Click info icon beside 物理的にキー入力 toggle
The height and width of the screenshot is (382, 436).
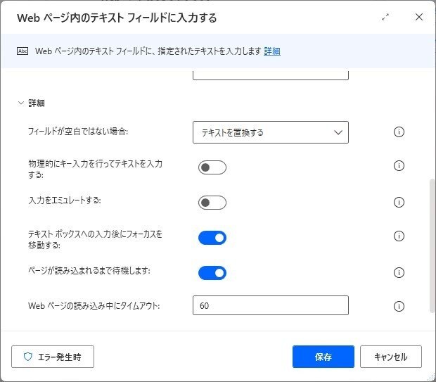pyautogui.click(x=399, y=166)
